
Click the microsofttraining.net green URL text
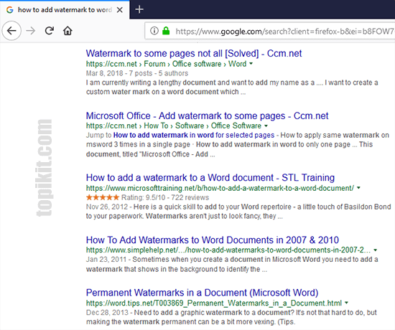[x=220, y=188]
